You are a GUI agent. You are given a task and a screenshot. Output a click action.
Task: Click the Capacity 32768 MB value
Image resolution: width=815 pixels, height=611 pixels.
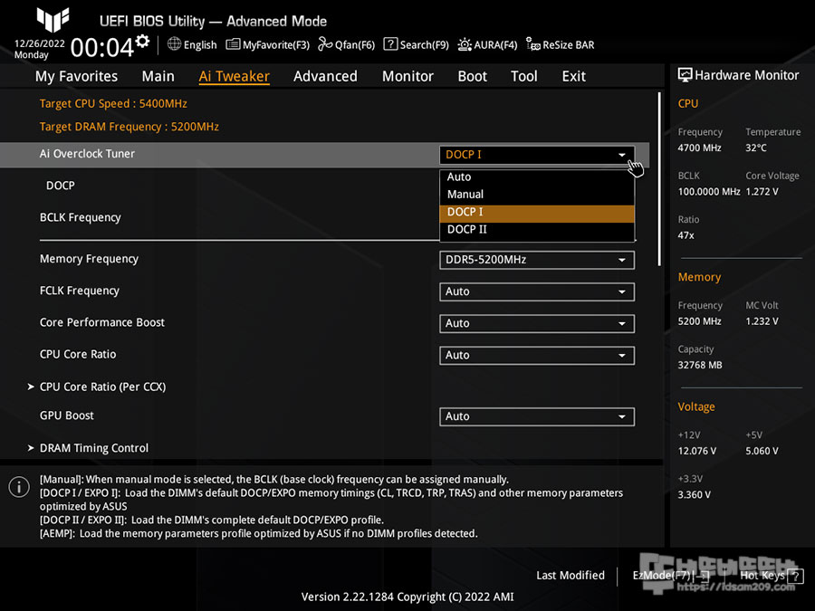(700, 366)
